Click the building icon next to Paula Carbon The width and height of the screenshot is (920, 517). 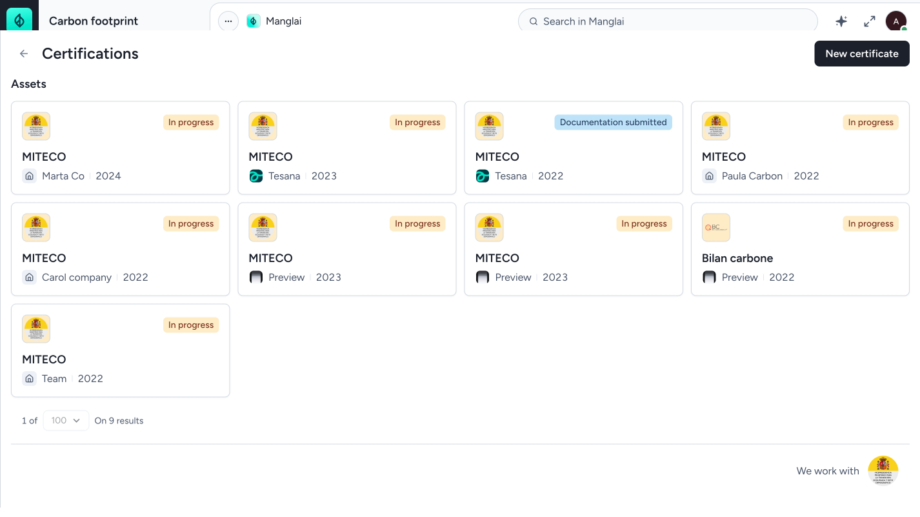pos(709,176)
